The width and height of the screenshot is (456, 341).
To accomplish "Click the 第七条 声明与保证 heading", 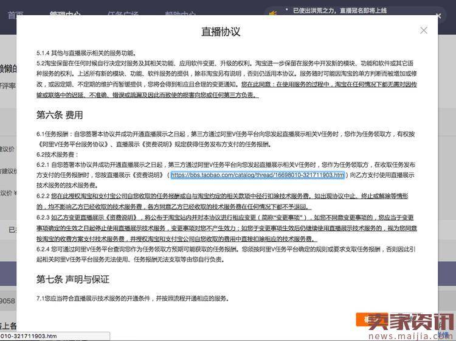I will 73,279.
